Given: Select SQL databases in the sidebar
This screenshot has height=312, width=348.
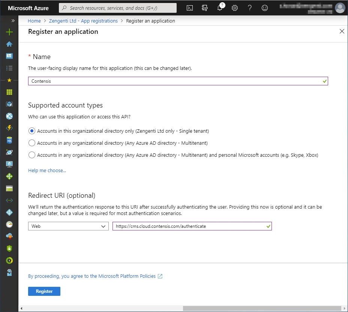Looking at the screenshot, I should 9,140.
